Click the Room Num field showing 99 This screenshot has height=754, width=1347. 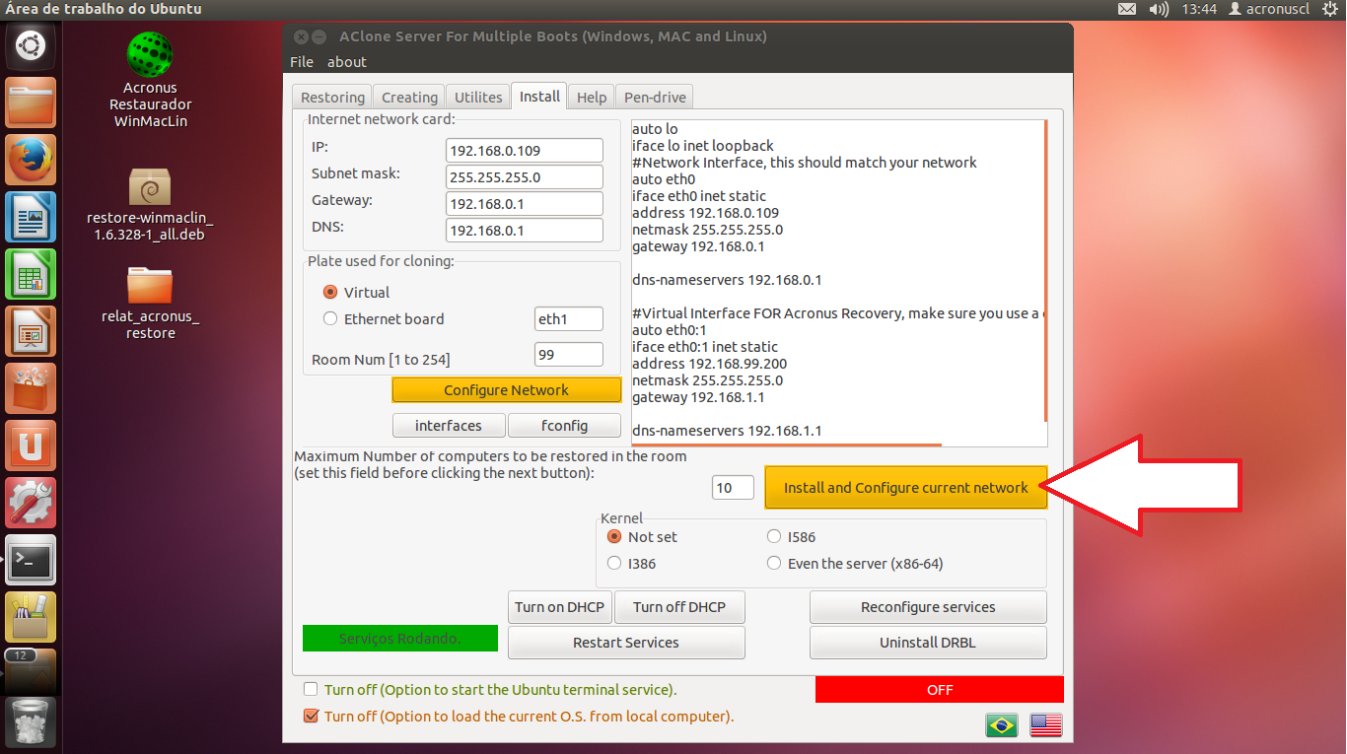[568, 355]
